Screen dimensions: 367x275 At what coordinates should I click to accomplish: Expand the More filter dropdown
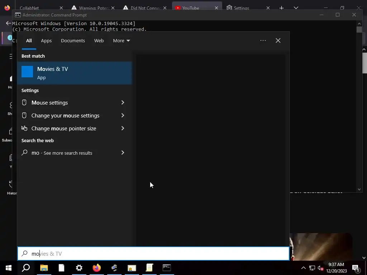click(x=121, y=41)
